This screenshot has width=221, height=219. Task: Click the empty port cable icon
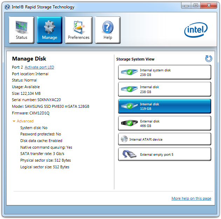coord(129,154)
